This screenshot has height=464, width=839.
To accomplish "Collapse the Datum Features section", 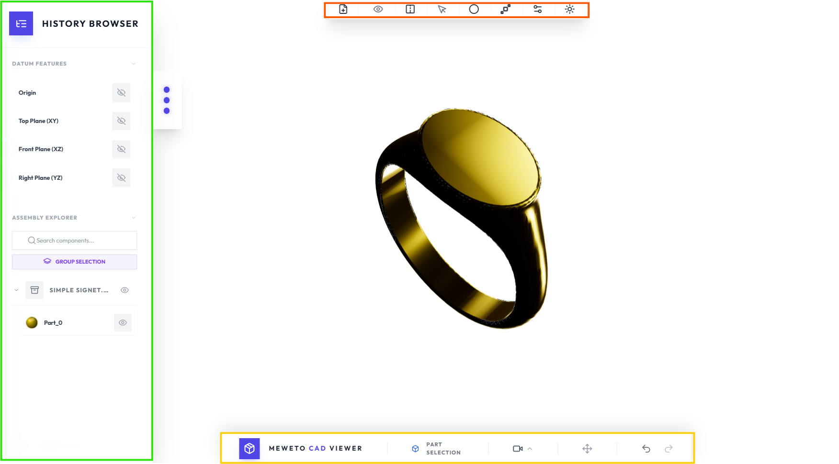I will click(134, 64).
